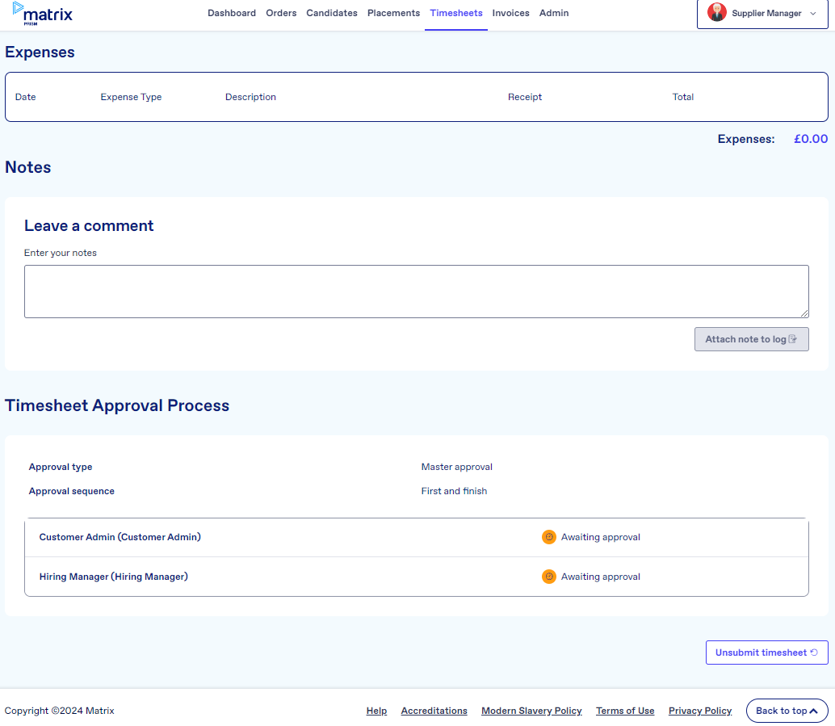Focus the Enter your notes text area

[417, 292]
